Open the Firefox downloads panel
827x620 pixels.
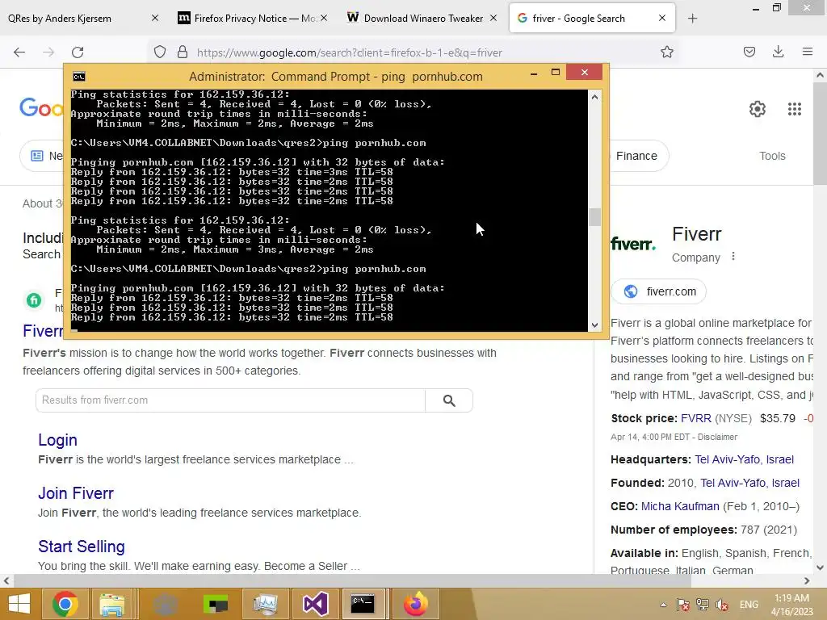click(778, 52)
